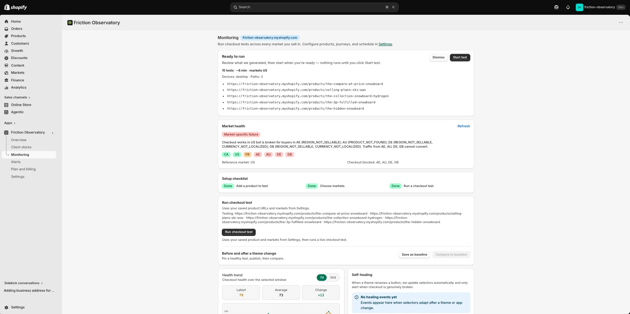The image size is (630, 314).
Task: Open the Sidekick icon in top bar
Action: tap(556, 7)
